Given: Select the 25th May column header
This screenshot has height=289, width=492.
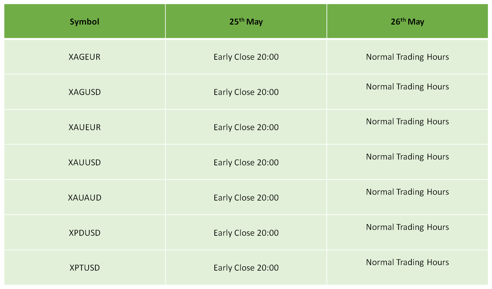Looking at the screenshot, I should coord(246,22).
